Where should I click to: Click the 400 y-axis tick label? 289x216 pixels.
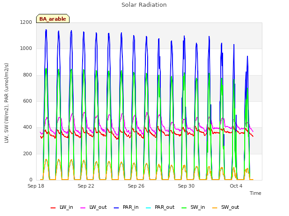(x=28, y=127)
